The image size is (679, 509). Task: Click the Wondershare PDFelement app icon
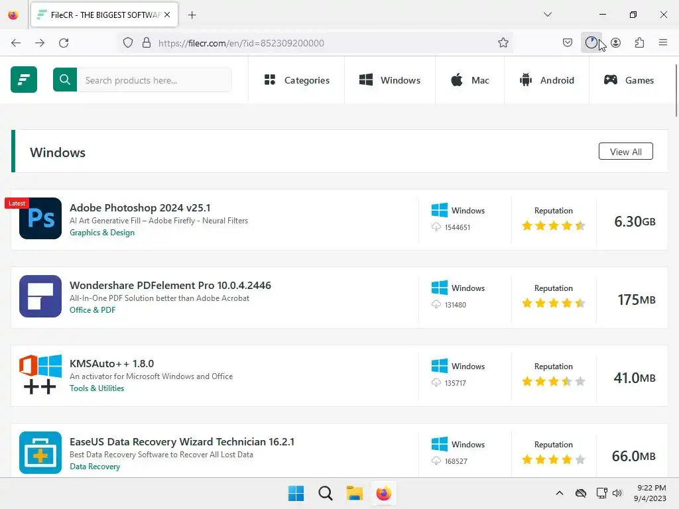click(40, 296)
